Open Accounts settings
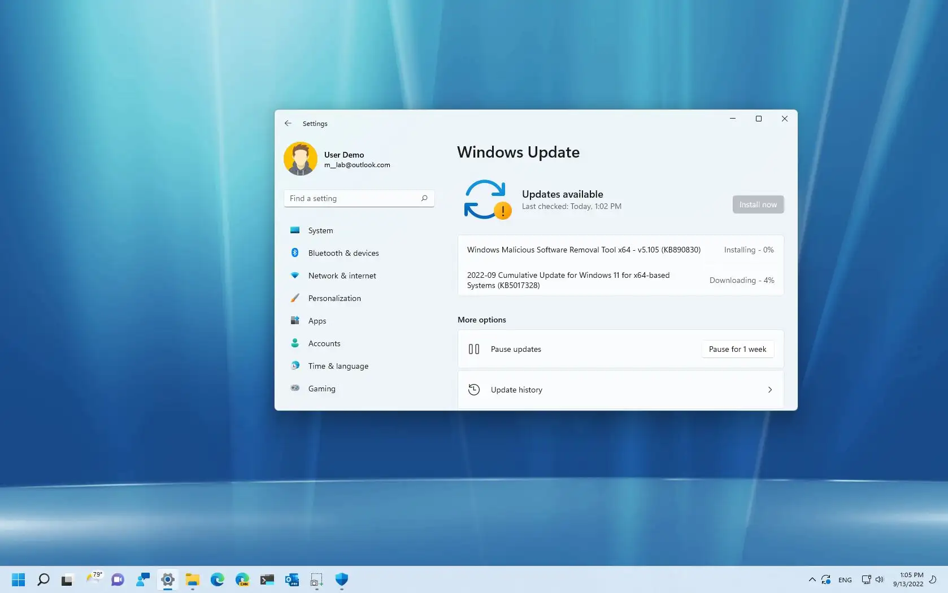The height and width of the screenshot is (593, 948). coord(359,343)
